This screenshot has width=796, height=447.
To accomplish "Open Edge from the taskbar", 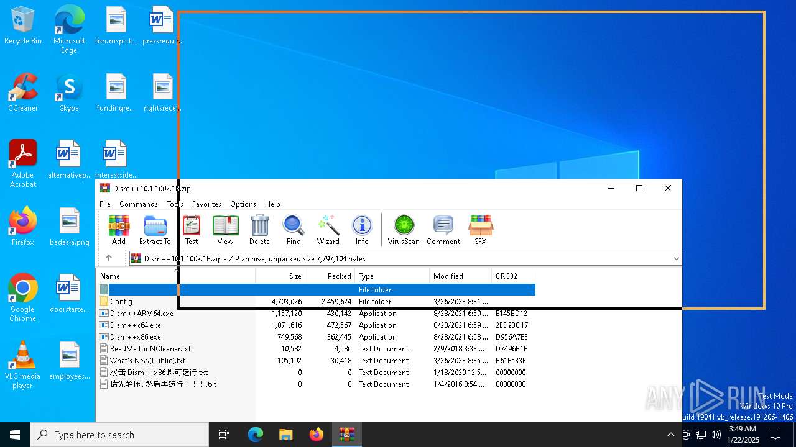I will (x=255, y=435).
